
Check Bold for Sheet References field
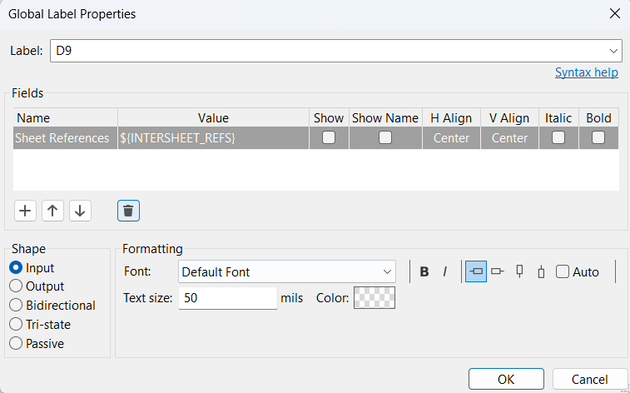pos(598,138)
